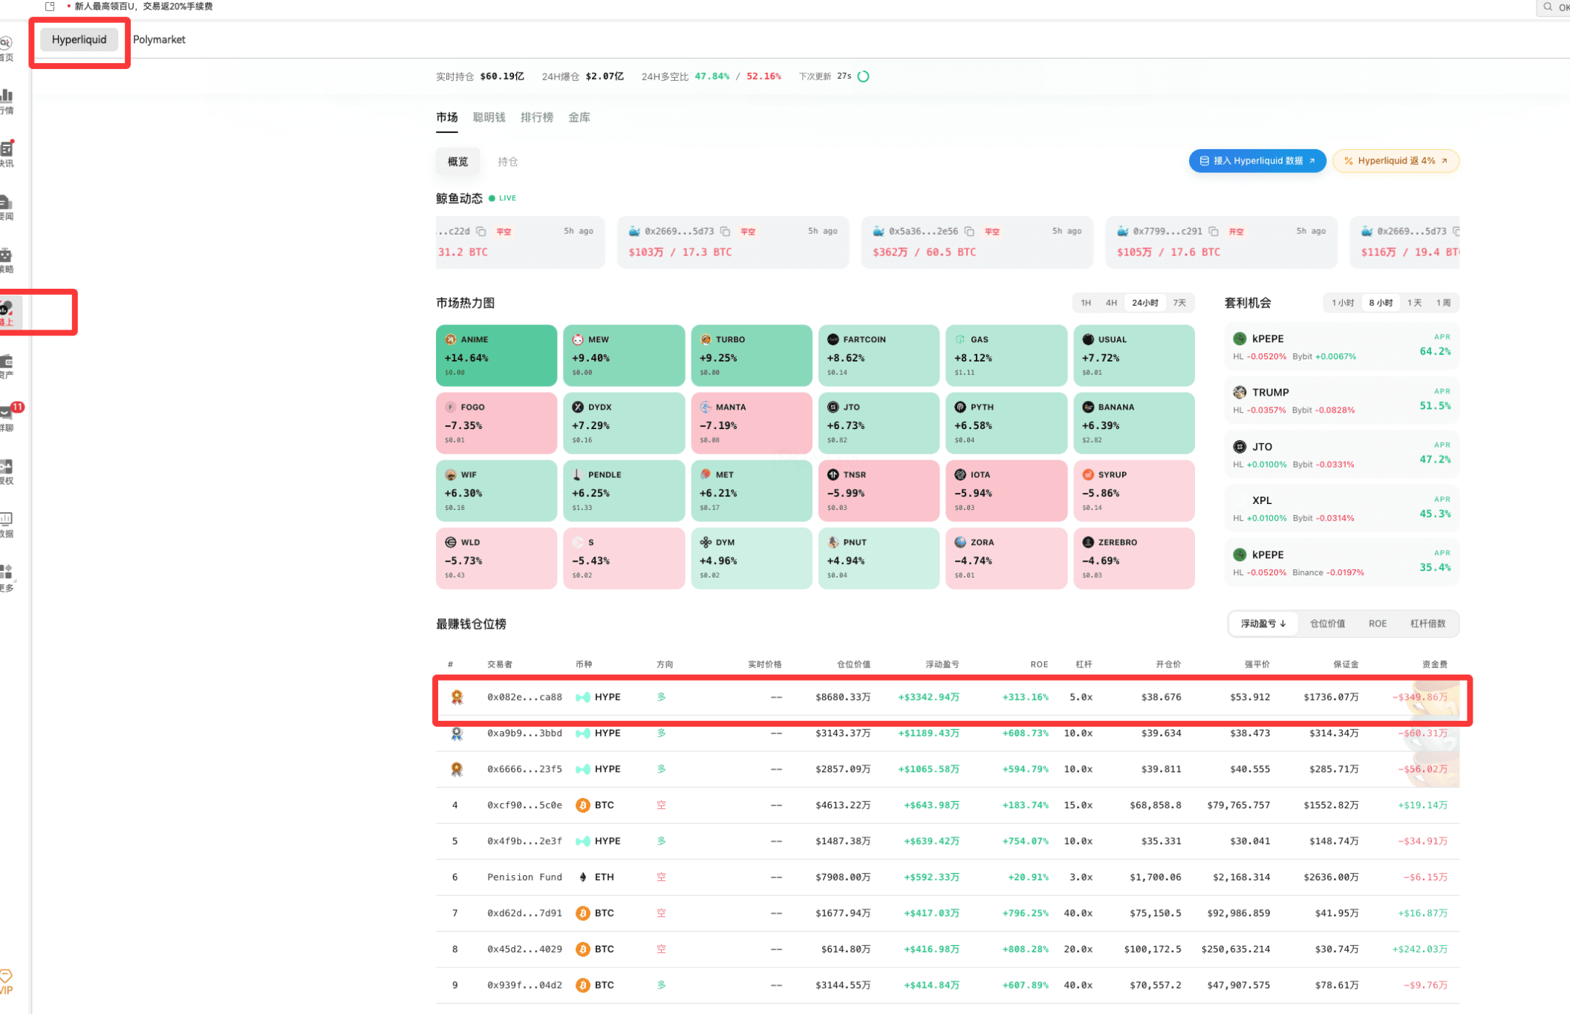Click the Hyperliquid 返 4% rebate button

coord(1395,161)
